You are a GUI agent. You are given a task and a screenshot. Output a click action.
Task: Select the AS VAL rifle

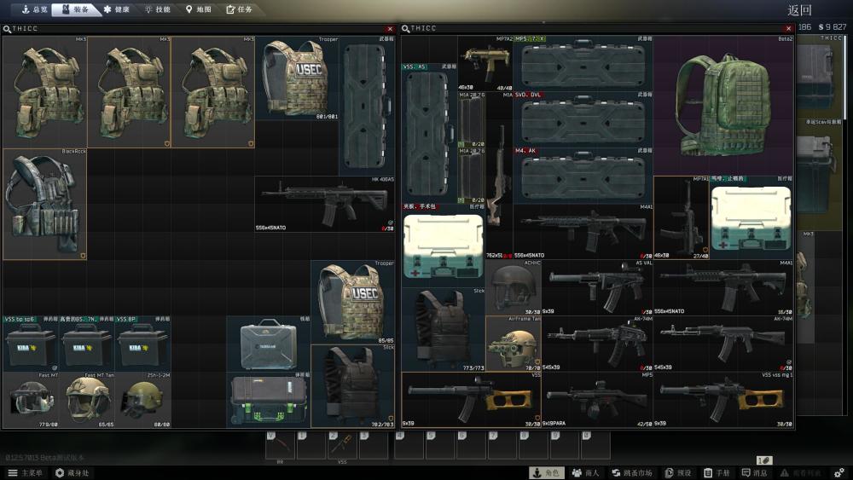coord(597,287)
